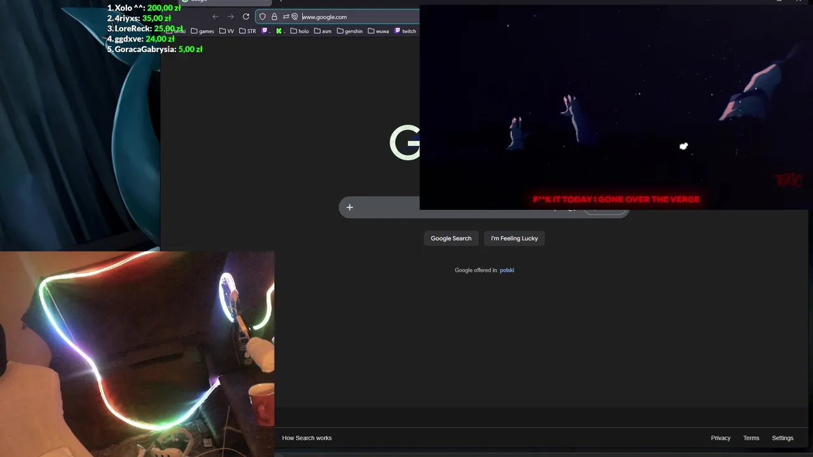Click the padlock site security icon
The width and height of the screenshot is (813, 457).
click(x=274, y=17)
